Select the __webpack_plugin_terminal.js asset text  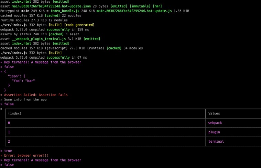pyautogui.click(x=39, y=39)
